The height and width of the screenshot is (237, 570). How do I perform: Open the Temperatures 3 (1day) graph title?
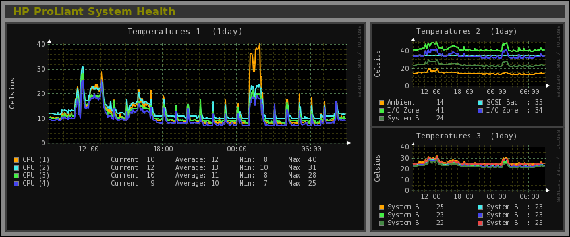click(x=467, y=136)
